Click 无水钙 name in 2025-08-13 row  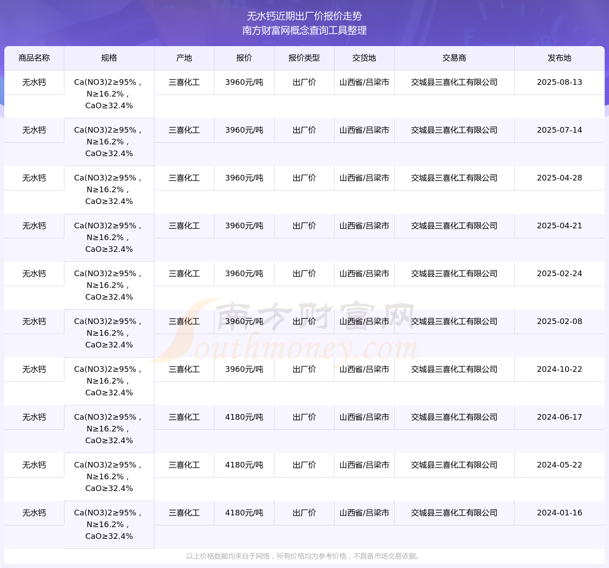pyautogui.click(x=34, y=82)
